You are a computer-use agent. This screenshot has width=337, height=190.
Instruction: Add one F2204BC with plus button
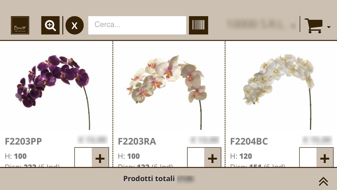325,158
